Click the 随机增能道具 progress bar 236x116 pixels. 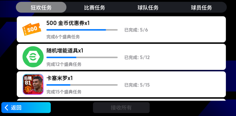coord(82,57)
